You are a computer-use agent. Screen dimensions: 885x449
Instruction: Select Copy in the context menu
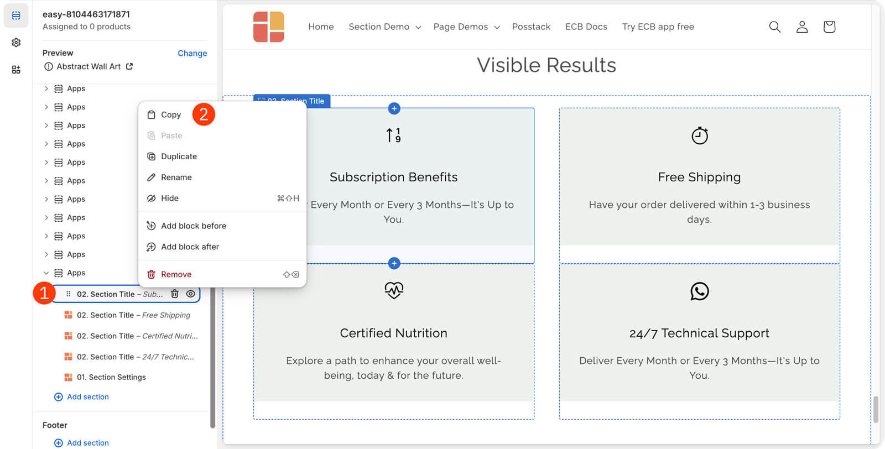click(x=170, y=115)
